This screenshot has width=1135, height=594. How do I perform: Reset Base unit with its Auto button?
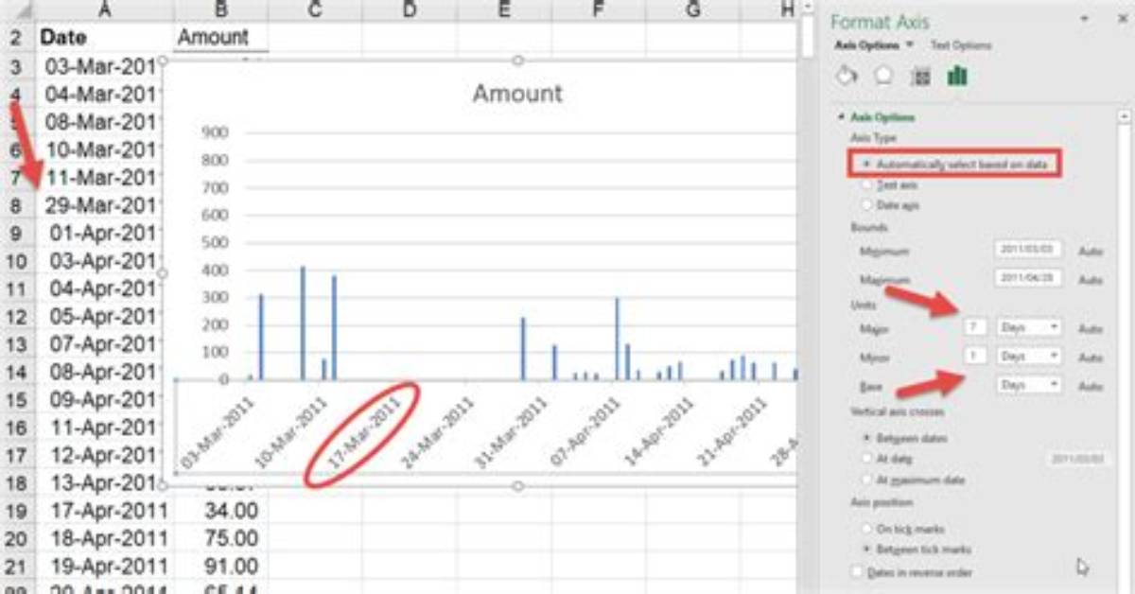pos(1091,387)
